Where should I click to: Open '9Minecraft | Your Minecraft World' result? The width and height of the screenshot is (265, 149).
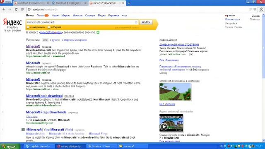[50, 130]
